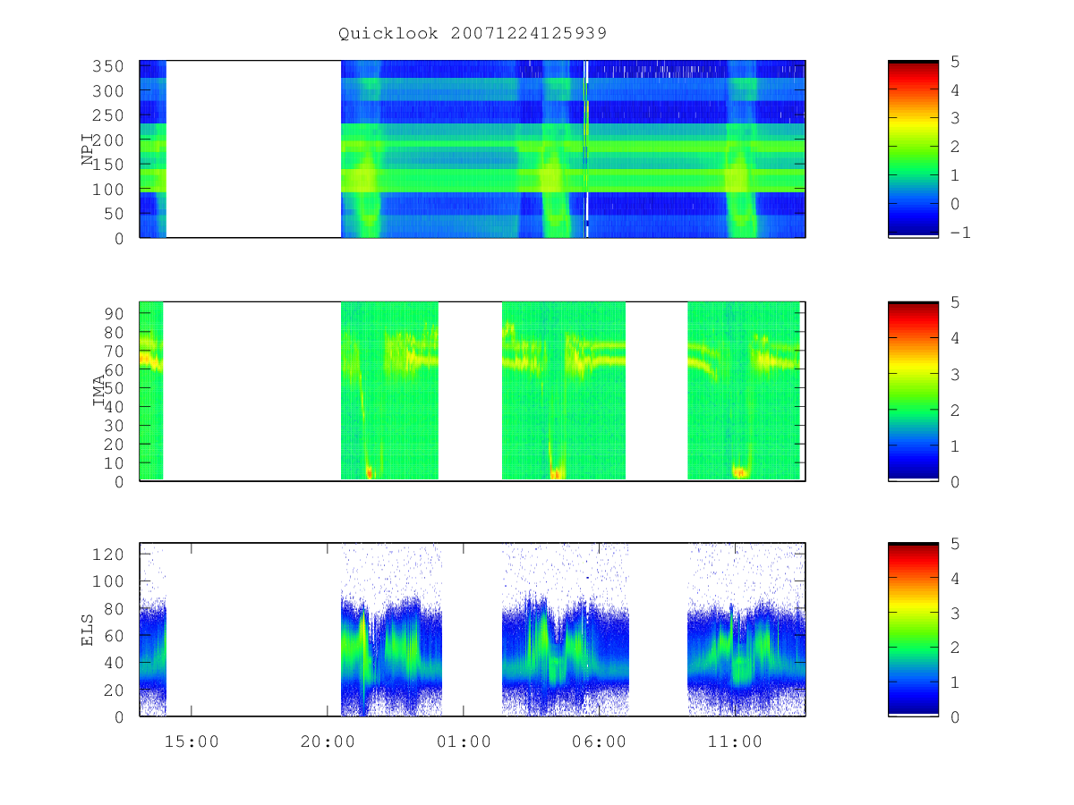Click the IMA axis label

98,392
